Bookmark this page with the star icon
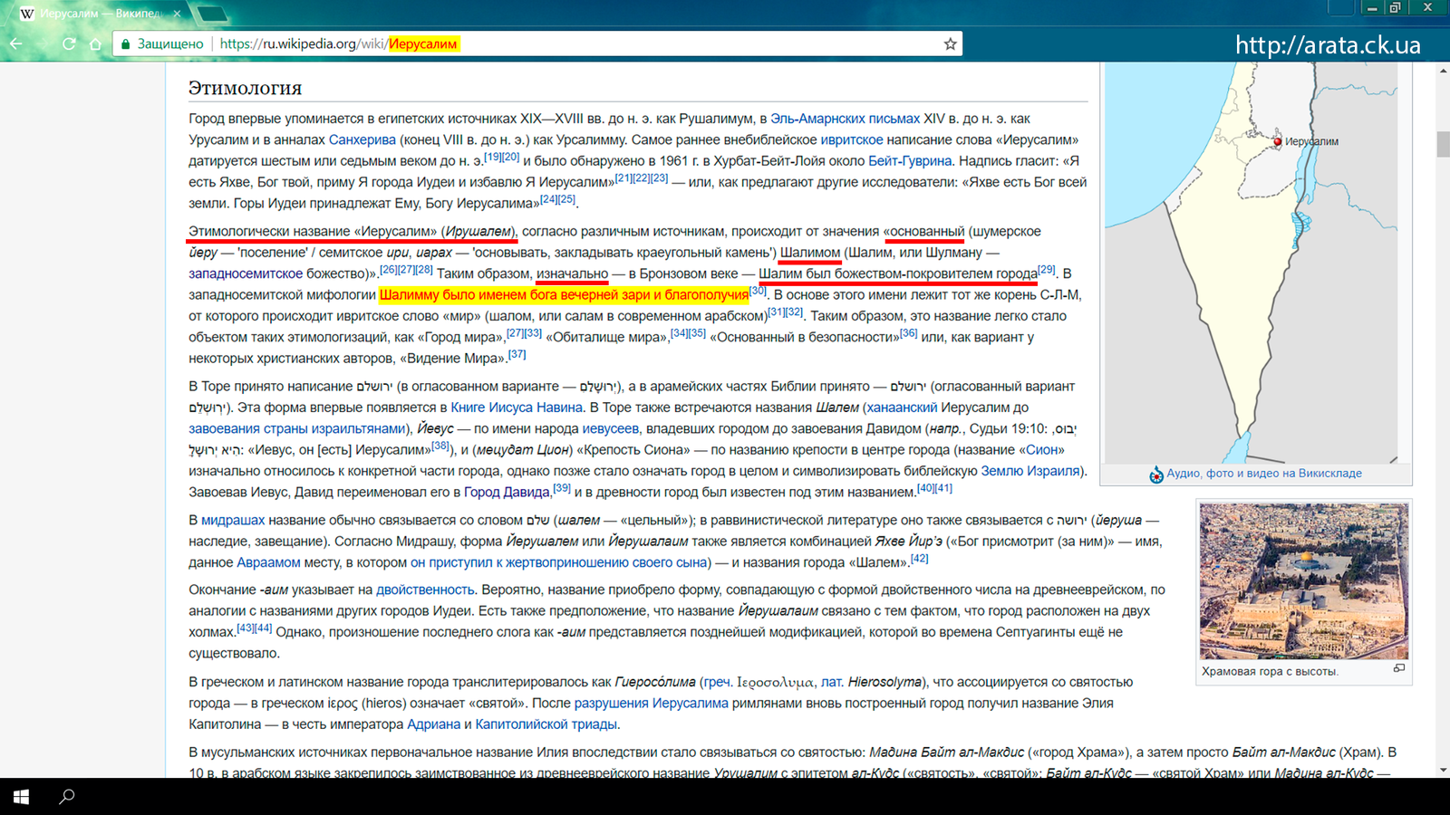 [950, 43]
